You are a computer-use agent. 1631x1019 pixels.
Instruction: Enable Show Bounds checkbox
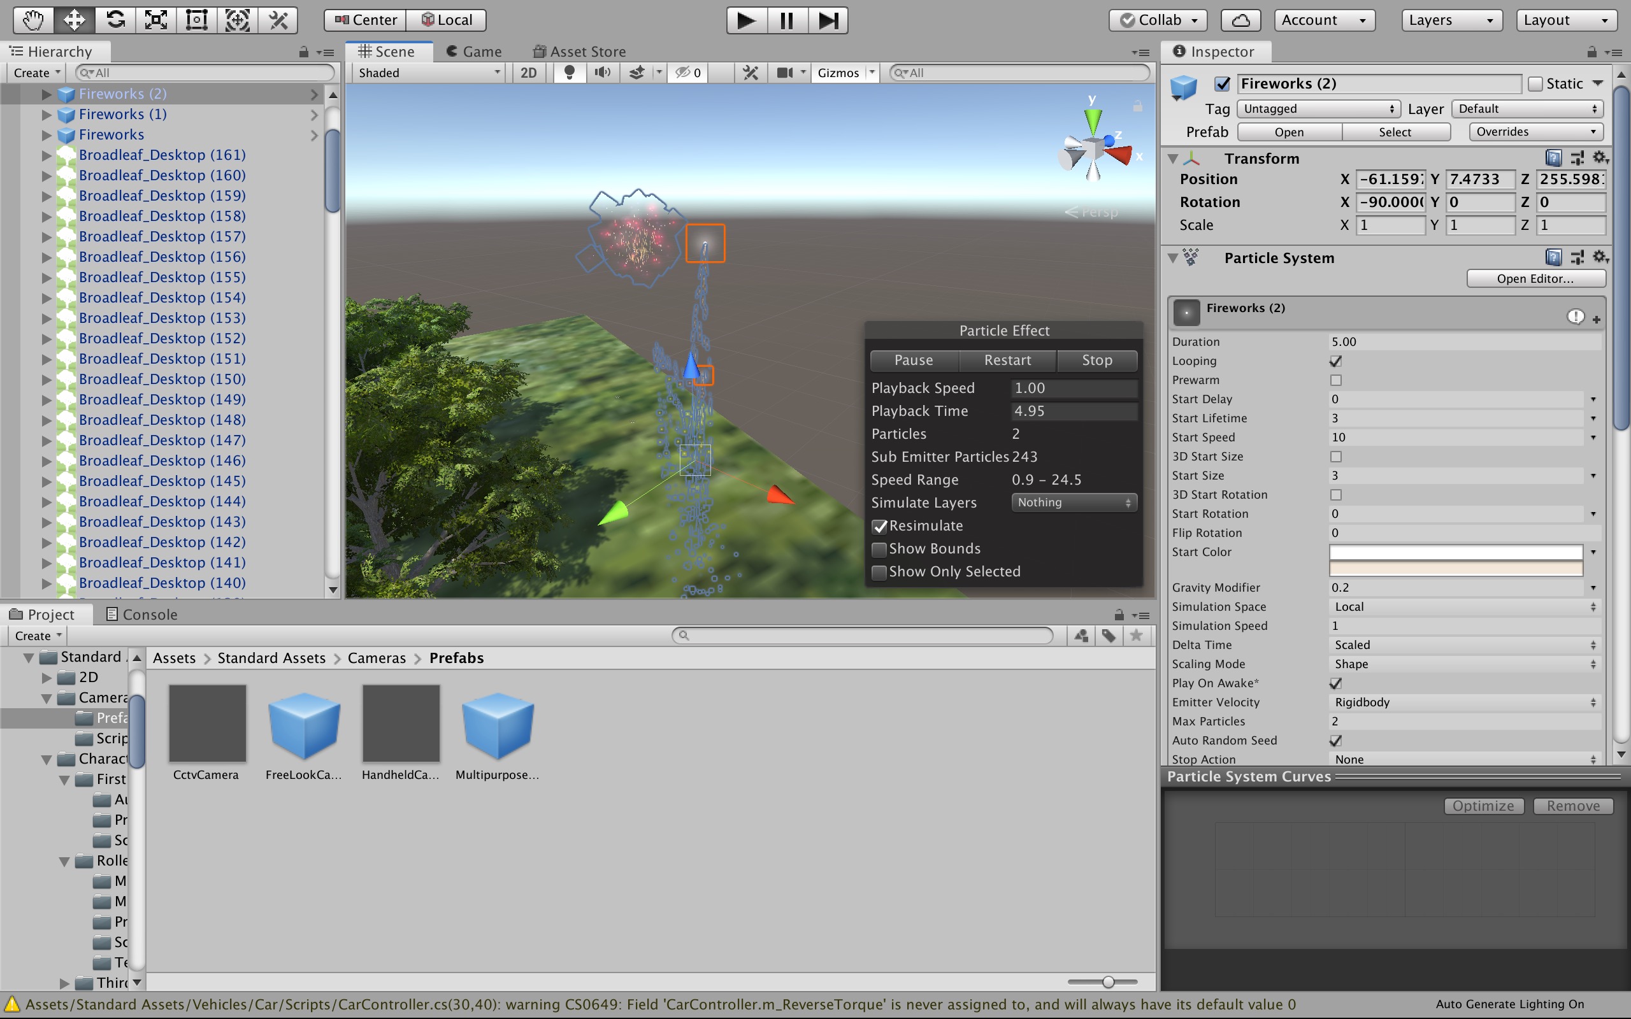[x=879, y=549]
